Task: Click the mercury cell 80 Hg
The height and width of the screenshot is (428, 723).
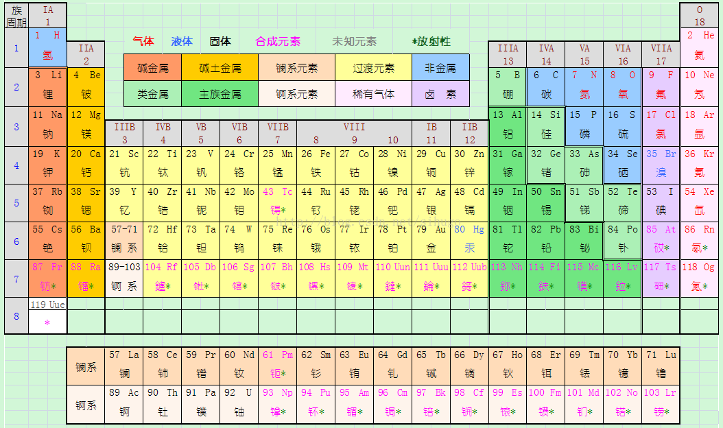Action: (469, 241)
